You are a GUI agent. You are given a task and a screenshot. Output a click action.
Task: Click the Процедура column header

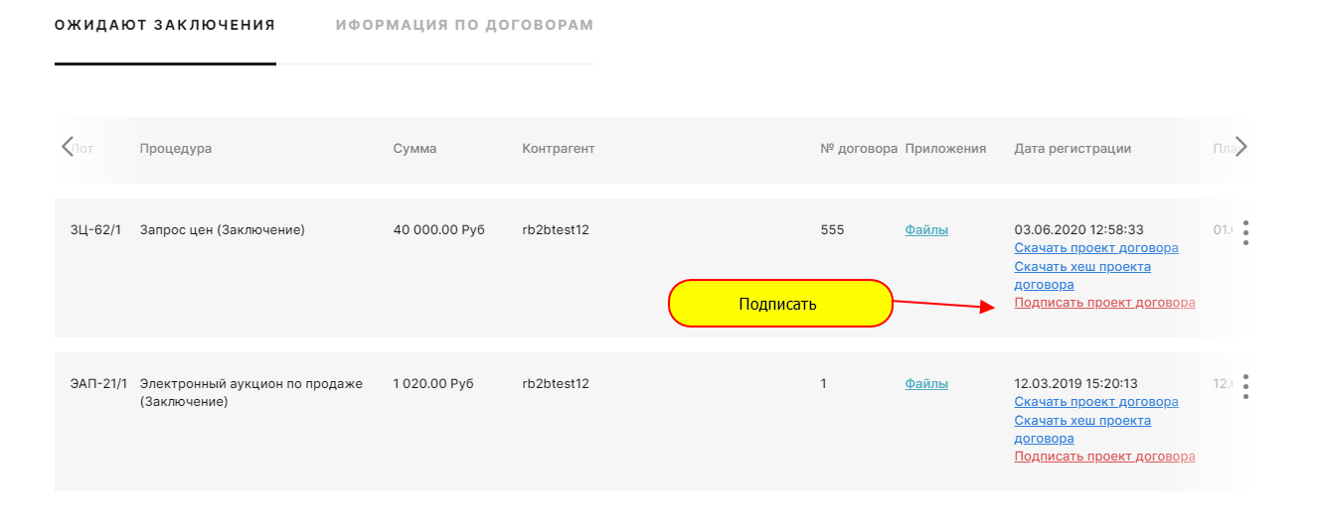coord(176,149)
